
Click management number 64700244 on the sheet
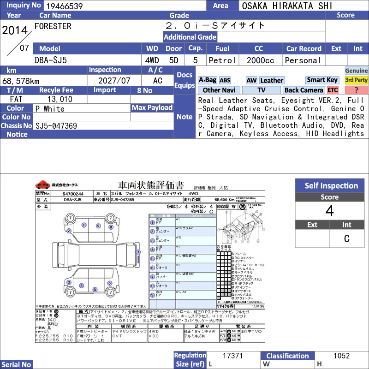pos(73,194)
